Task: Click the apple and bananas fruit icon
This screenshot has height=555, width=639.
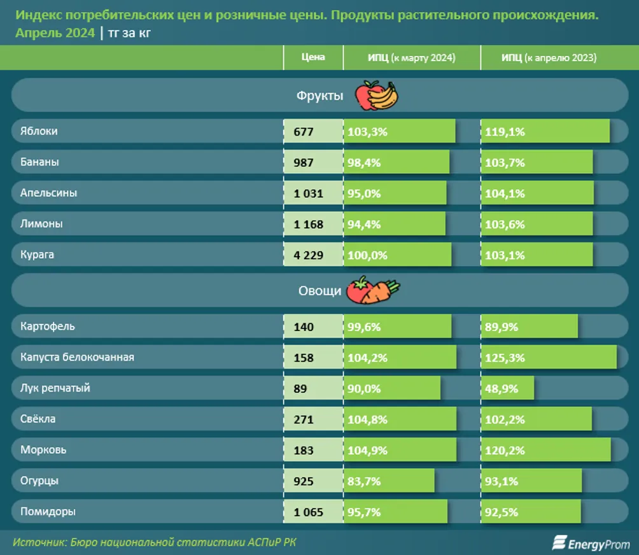Action: point(376,95)
